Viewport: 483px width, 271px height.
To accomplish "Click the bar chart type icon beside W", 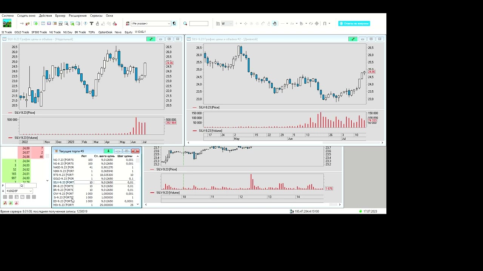I will click(218, 23).
